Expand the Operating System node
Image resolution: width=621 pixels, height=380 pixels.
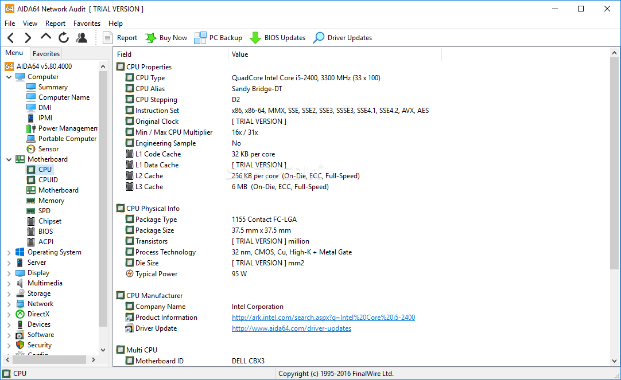pyautogui.click(x=9, y=252)
